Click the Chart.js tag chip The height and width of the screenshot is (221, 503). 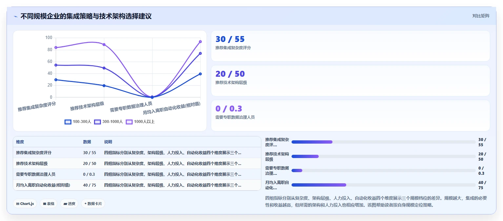coord(25,204)
